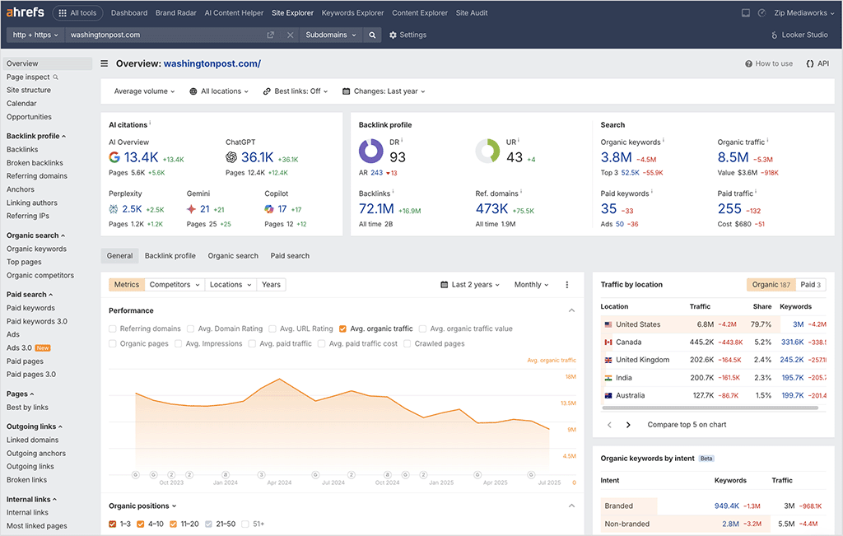Image resolution: width=843 pixels, height=536 pixels.
Task: Click the ChatGPT logo icon
Action: pyautogui.click(x=231, y=157)
